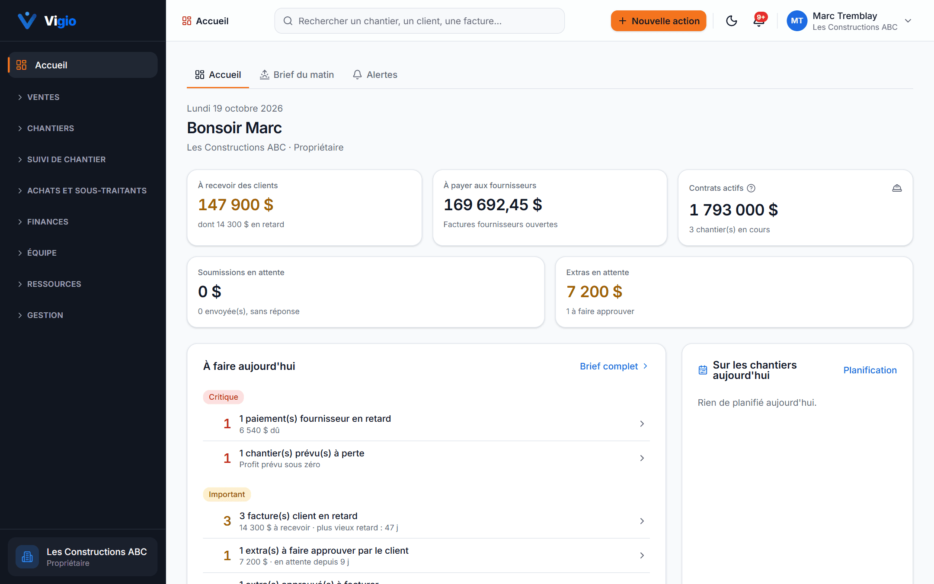This screenshot has height=584, width=934.
Task: Click the Accueil breadcrumb icon in the header
Action: pos(187,21)
